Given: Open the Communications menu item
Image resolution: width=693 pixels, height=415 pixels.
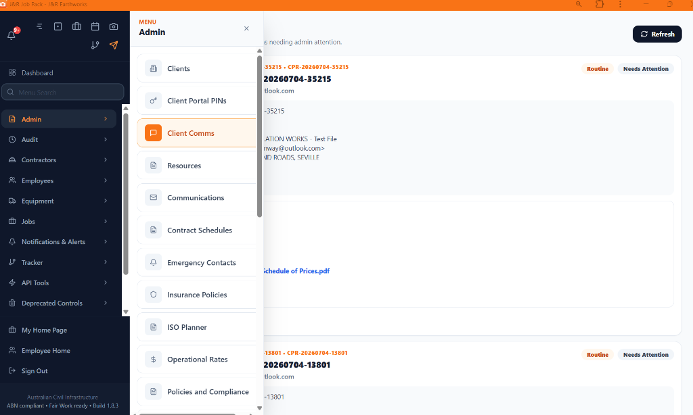Looking at the screenshot, I should (197, 198).
